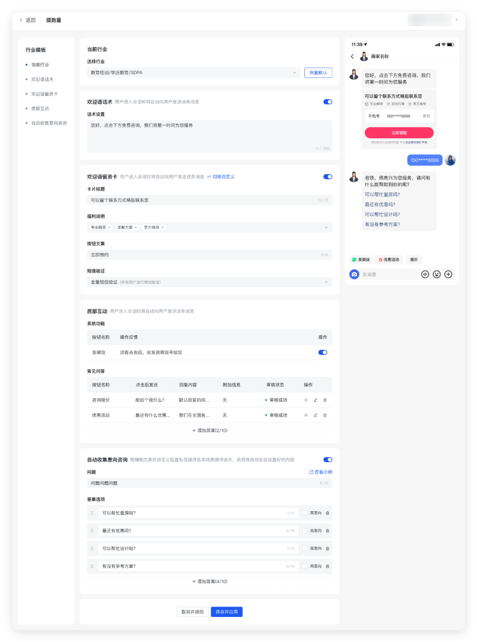Image resolution: width=477 pixels, height=642 pixels.
Task: Expand the 短信验证 dropdown
Action: (210, 282)
